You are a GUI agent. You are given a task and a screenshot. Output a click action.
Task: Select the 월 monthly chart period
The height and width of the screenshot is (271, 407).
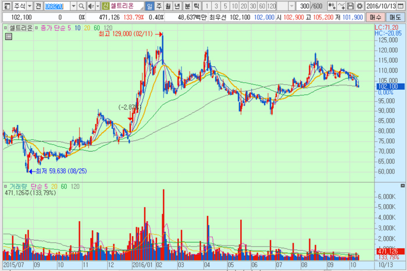coord(168,6)
